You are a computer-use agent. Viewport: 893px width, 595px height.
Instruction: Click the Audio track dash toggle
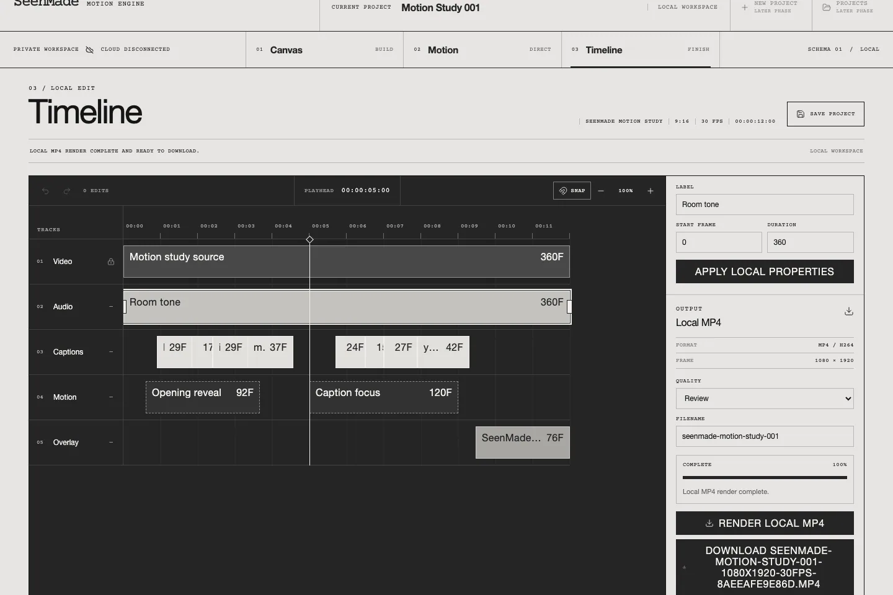click(111, 307)
